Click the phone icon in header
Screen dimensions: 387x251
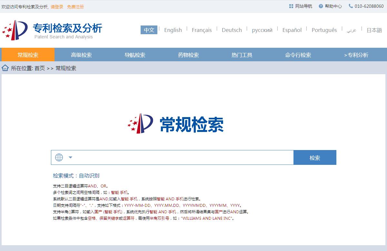pos(351,6)
